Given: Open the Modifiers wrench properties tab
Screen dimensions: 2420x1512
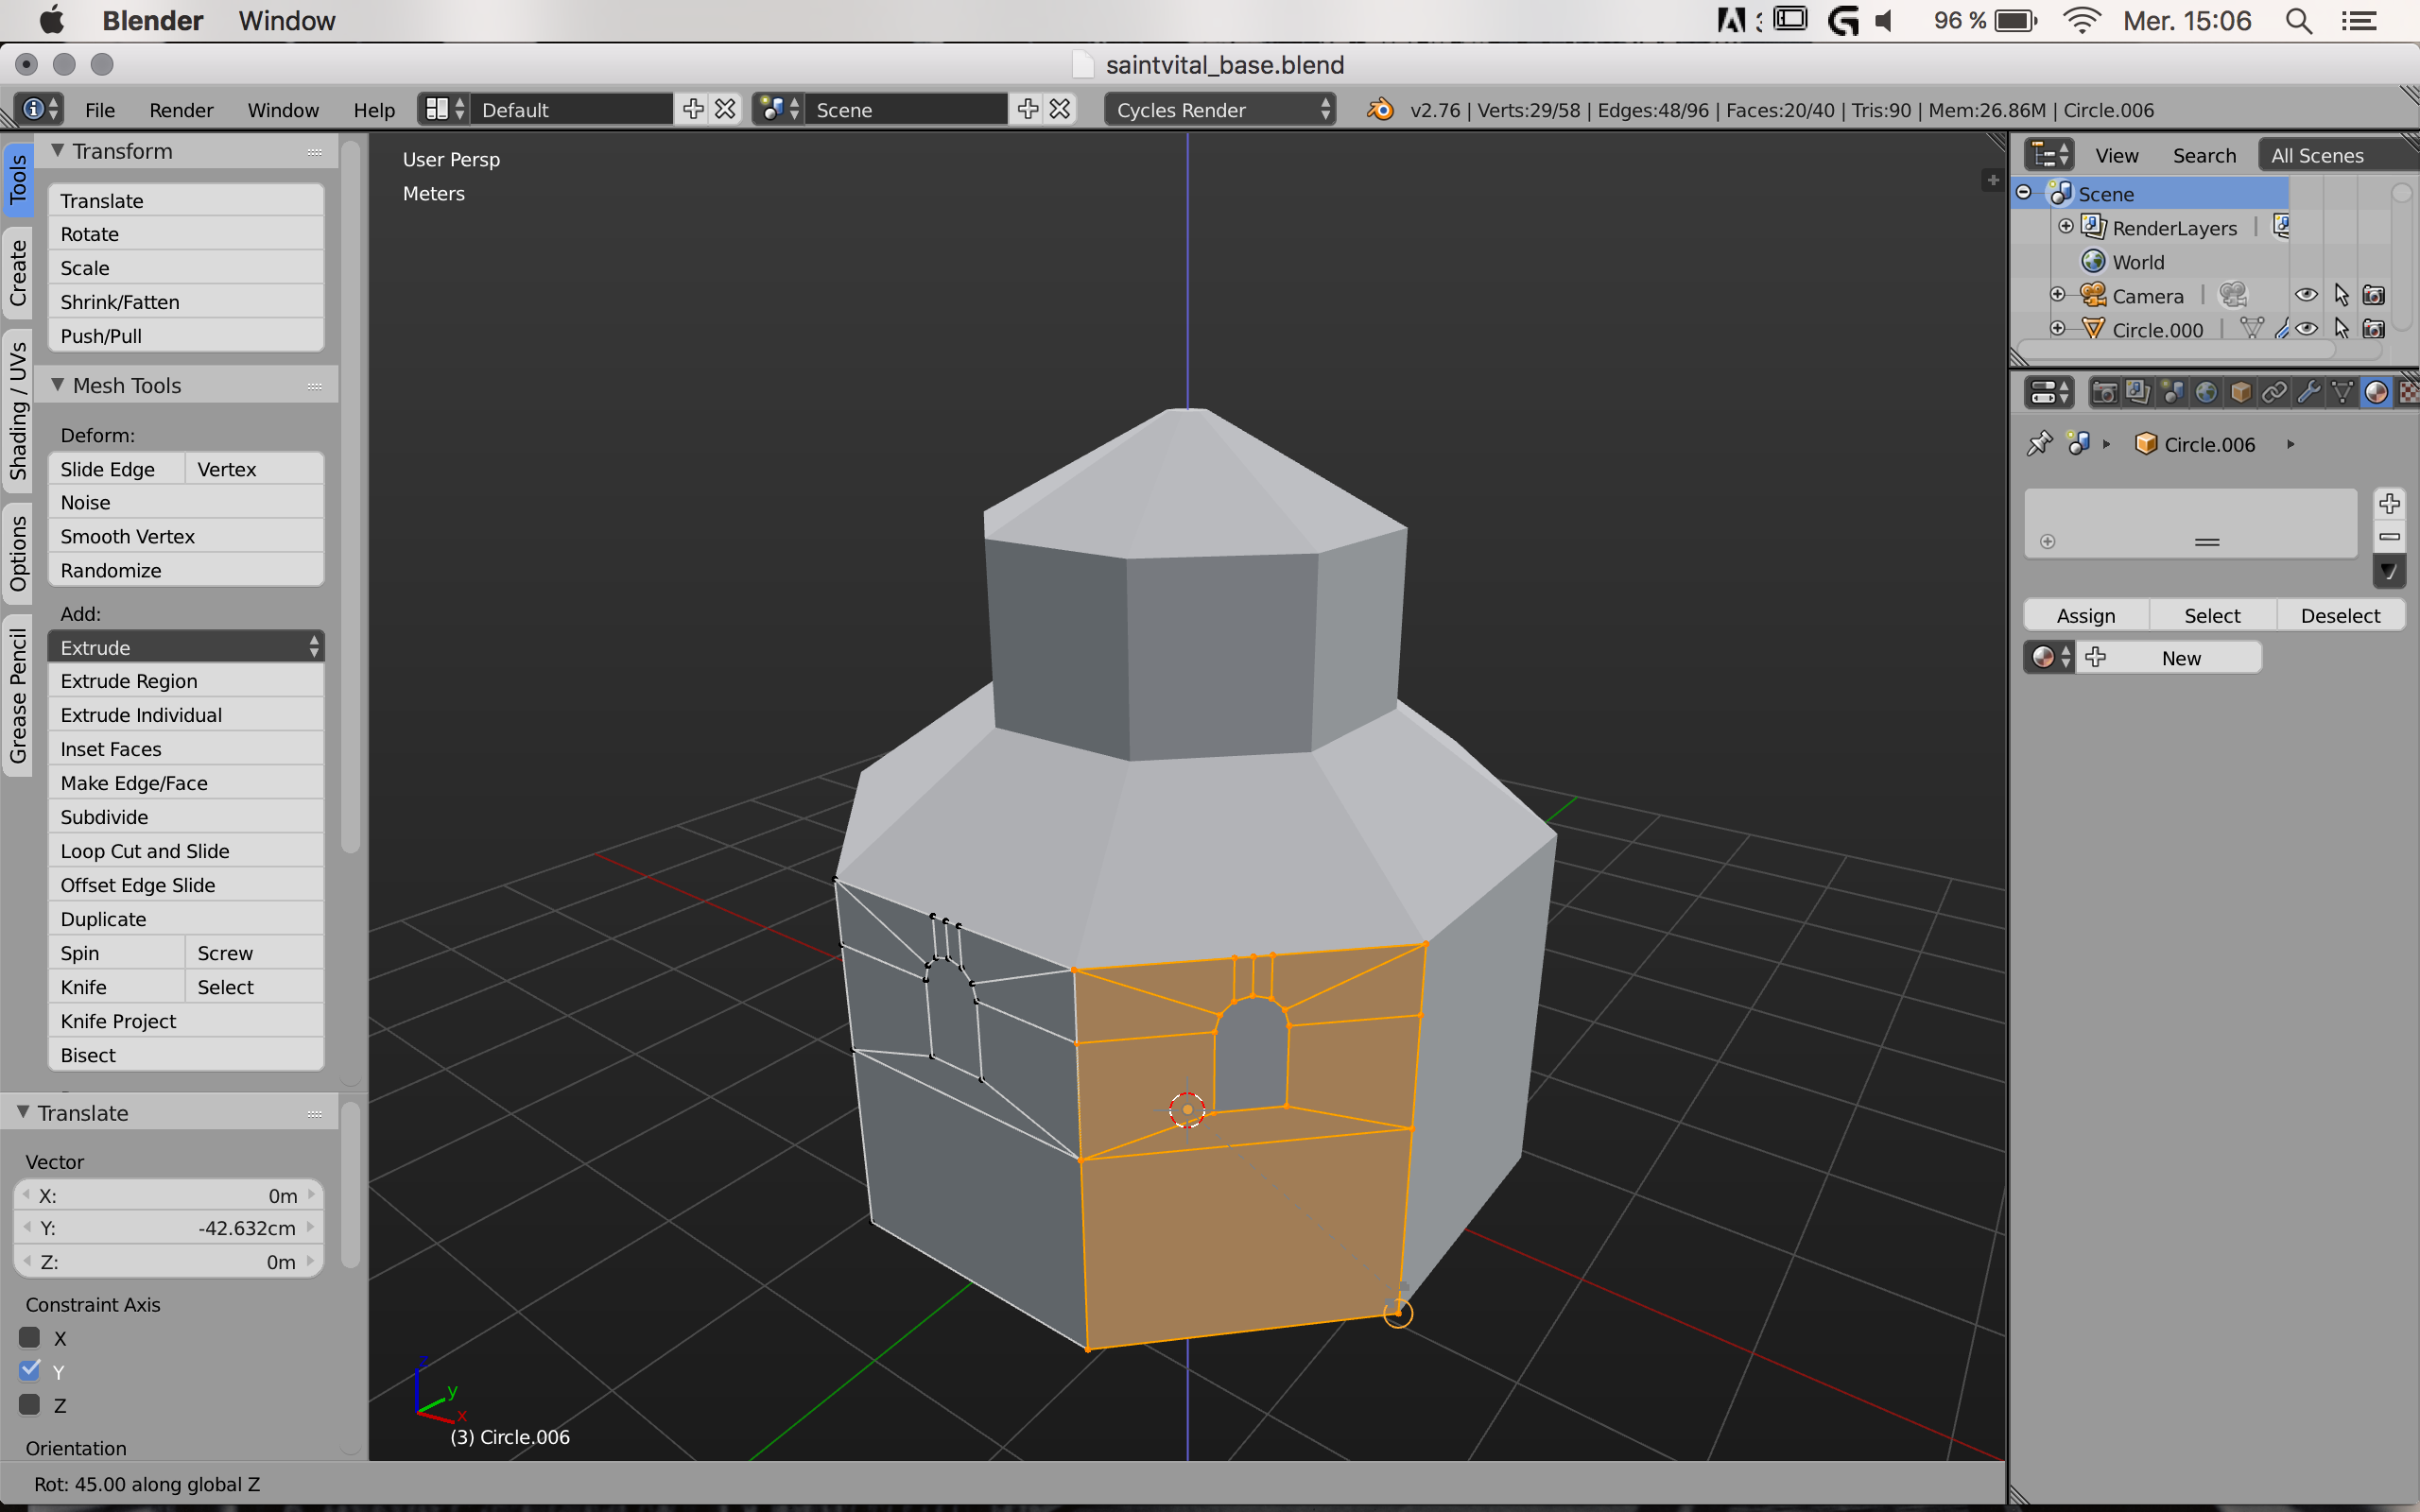Looking at the screenshot, I should pos(2308,392).
